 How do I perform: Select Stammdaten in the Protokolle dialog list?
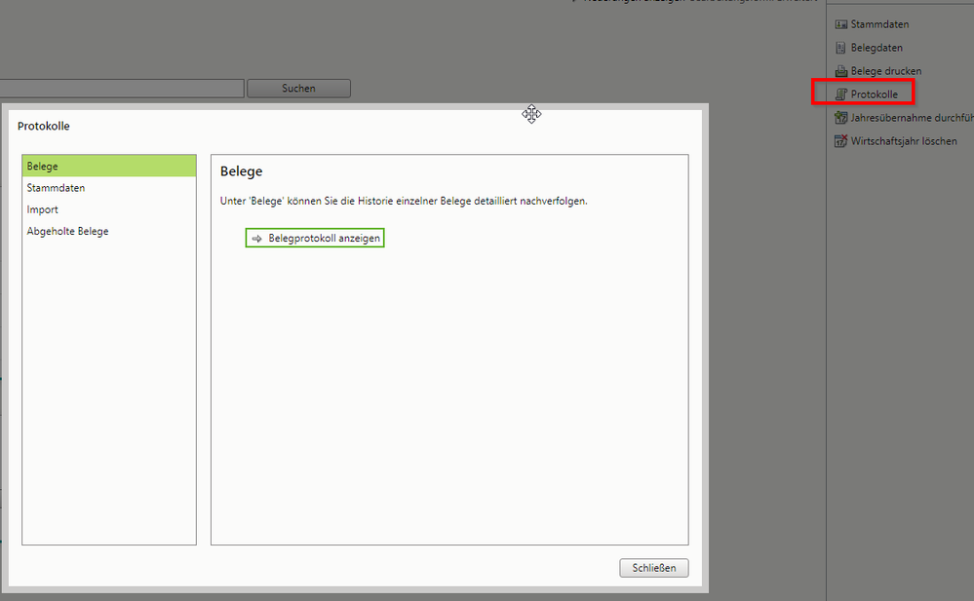109,187
